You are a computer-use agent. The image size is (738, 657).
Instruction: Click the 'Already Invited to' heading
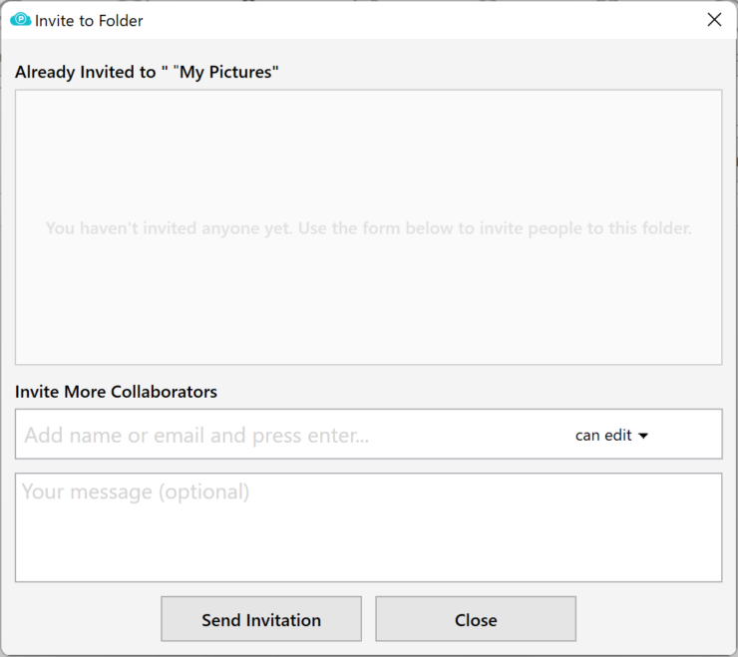pyautogui.click(x=85, y=72)
